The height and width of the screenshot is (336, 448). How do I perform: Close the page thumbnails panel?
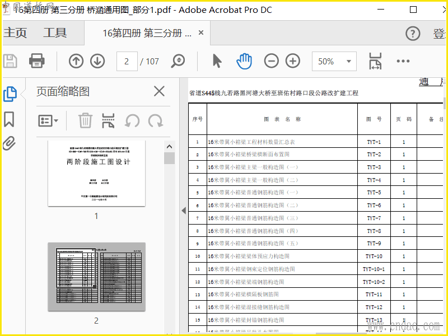(x=159, y=91)
